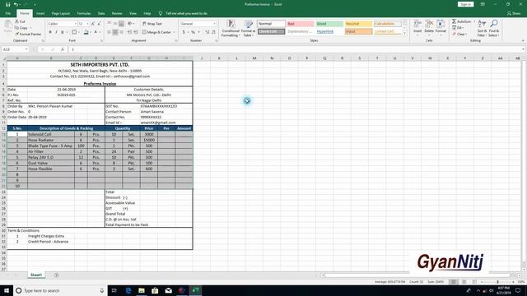Toggle Bold formatting

click(50, 32)
